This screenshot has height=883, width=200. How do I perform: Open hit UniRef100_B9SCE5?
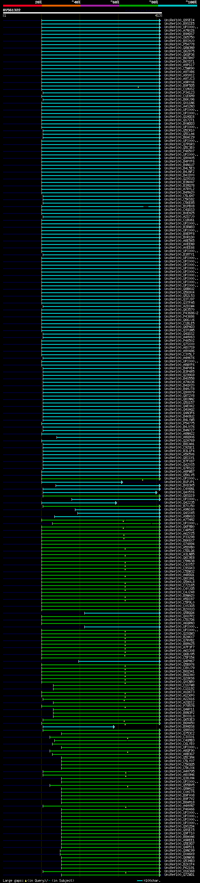(179, 24)
